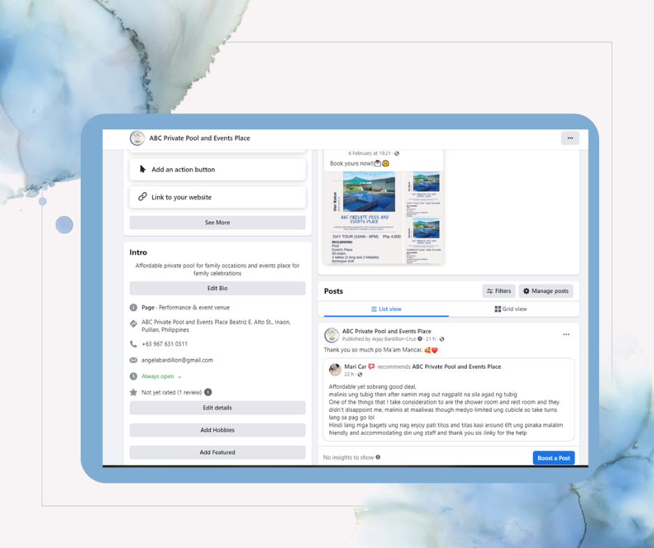Click Mari Car's profile picture
Viewport: 654px width, 548px height.
pos(335,370)
